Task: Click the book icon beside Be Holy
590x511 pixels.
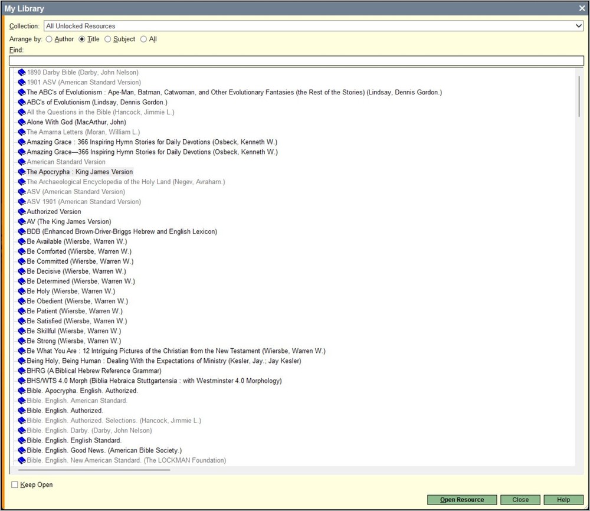Action: pos(22,291)
